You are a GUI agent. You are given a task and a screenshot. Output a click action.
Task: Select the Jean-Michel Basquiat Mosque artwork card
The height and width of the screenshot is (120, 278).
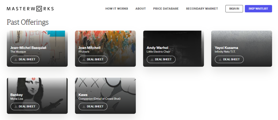tap(37, 49)
